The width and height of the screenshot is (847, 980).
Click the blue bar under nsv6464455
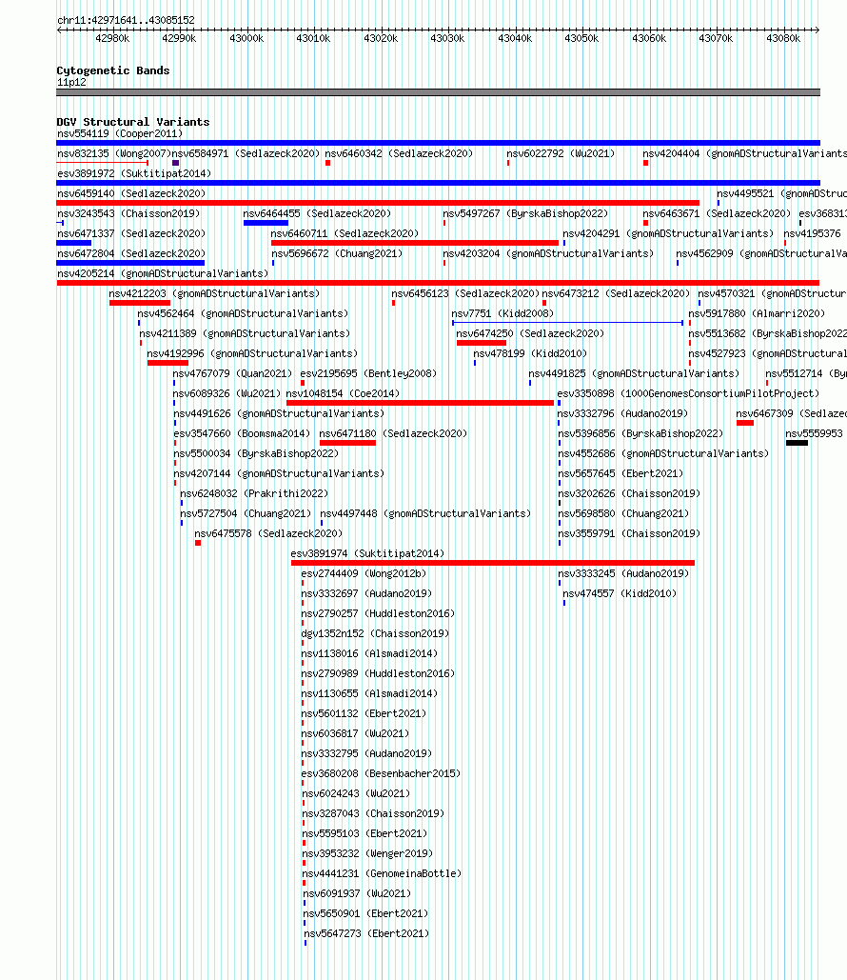click(x=266, y=223)
